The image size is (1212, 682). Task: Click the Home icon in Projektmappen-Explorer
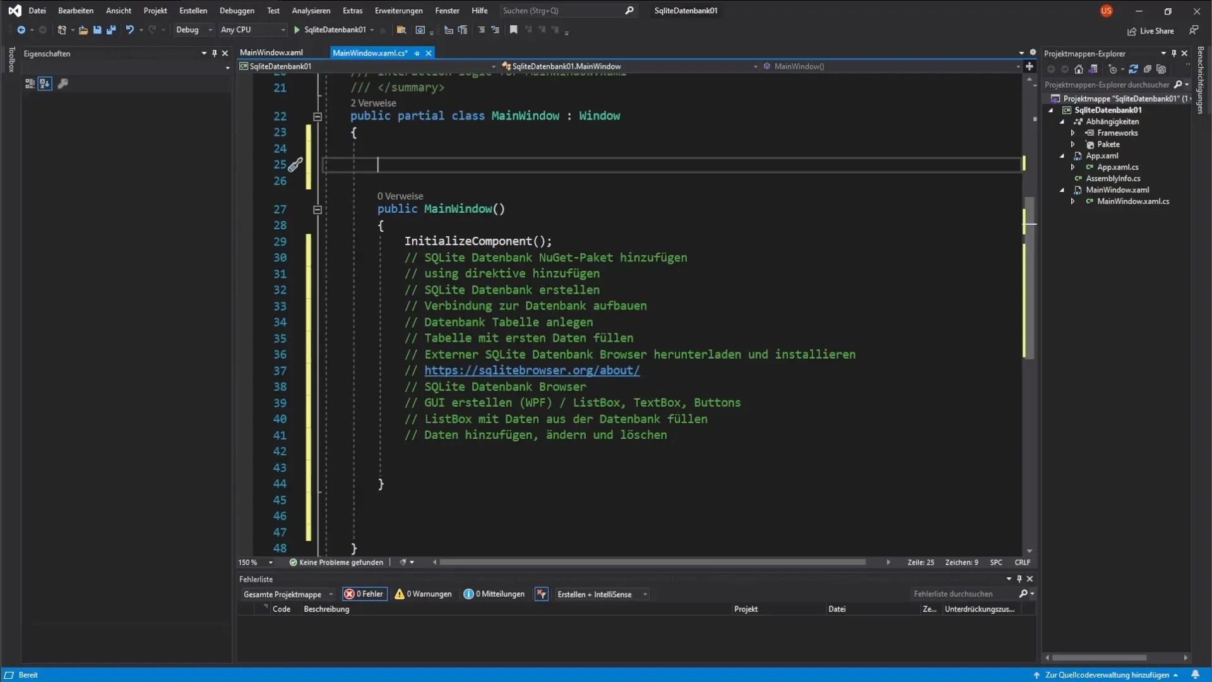coord(1079,69)
